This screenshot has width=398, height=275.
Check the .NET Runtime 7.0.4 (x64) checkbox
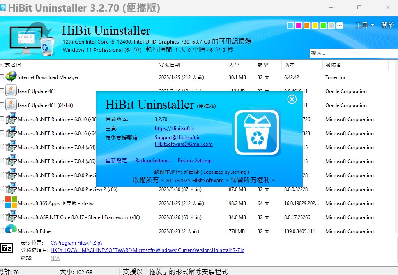pyautogui.click(x=2, y=147)
